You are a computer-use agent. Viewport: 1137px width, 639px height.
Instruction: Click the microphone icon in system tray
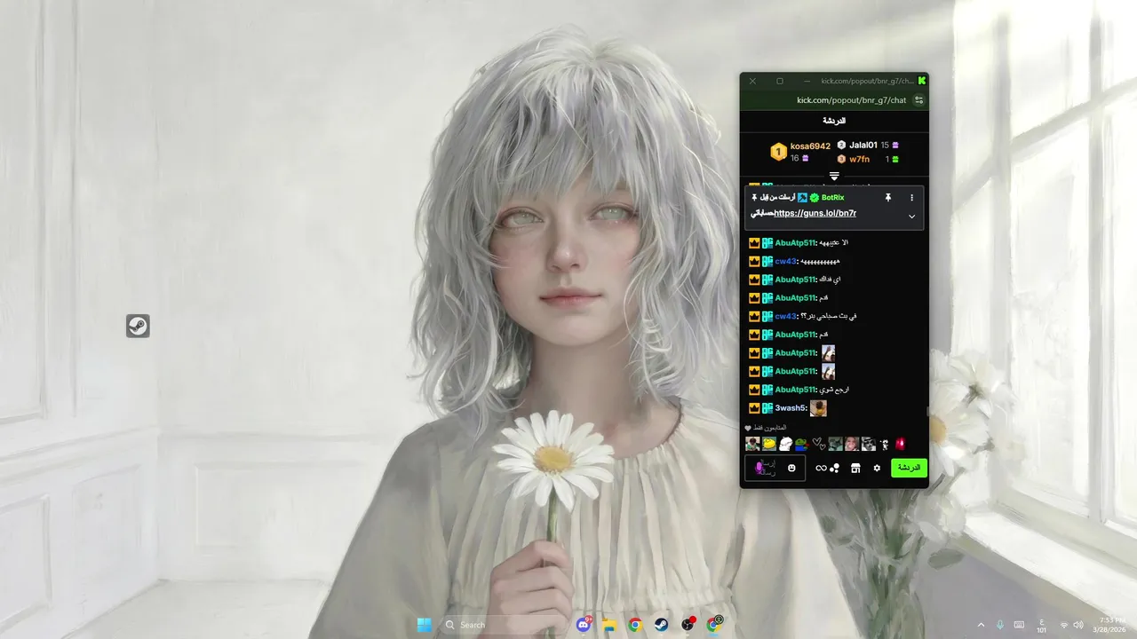pos(1000,625)
